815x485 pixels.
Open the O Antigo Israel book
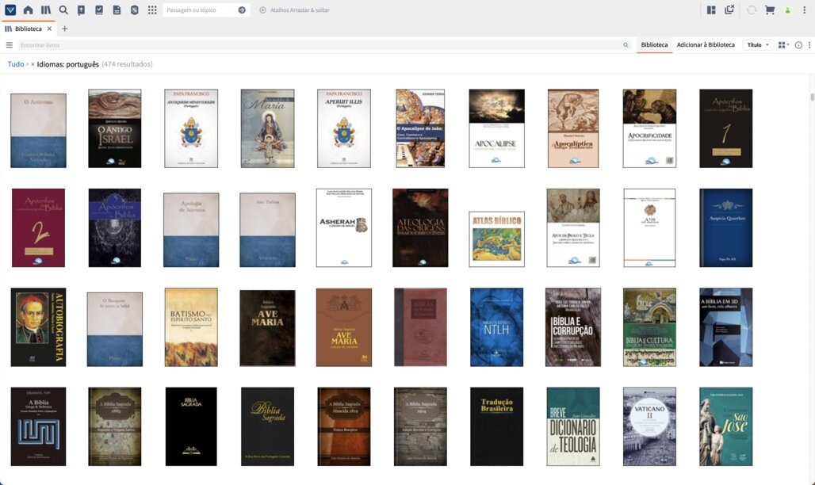(x=114, y=128)
